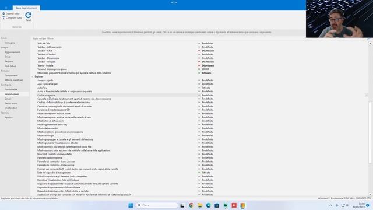Open File Explorer from the taskbar
The image size is (373, 210).
pos(200,205)
